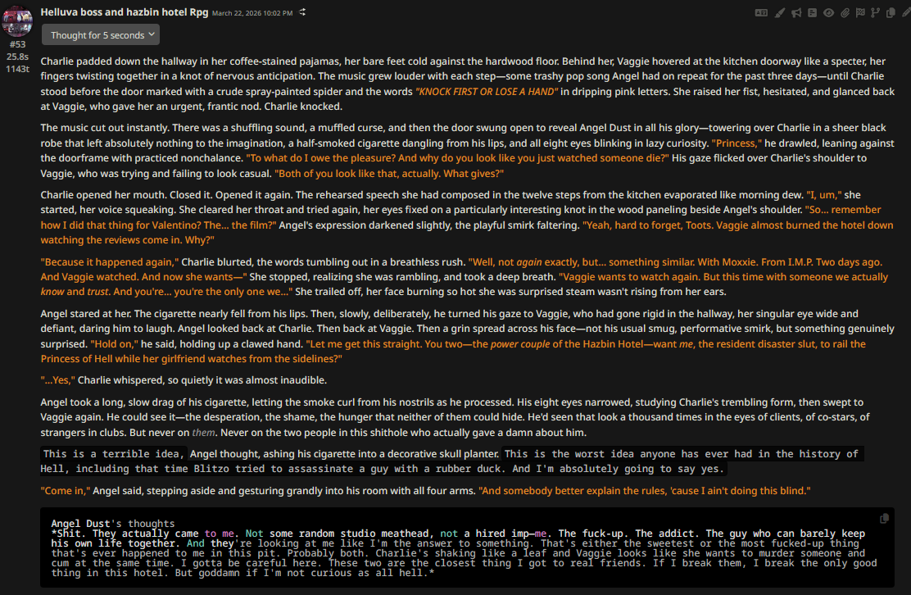Click the code text "This is a terrible idea,"
The image size is (911, 595).
(x=115, y=454)
